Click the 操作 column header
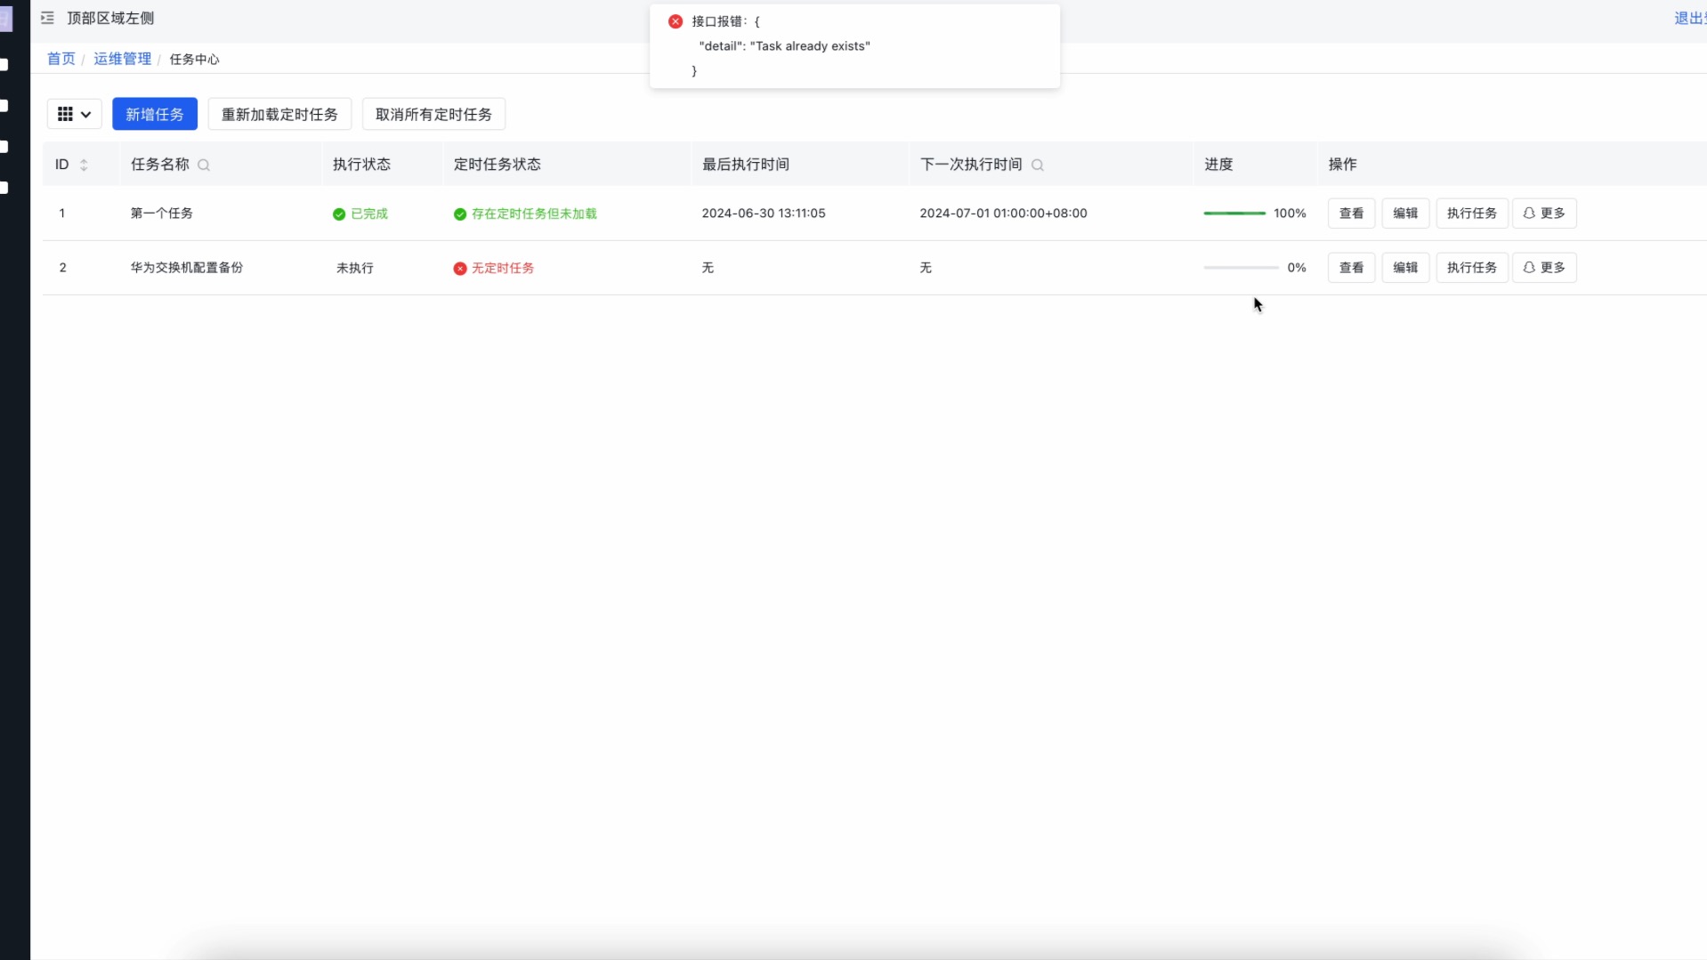The image size is (1707, 960). click(1342, 165)
